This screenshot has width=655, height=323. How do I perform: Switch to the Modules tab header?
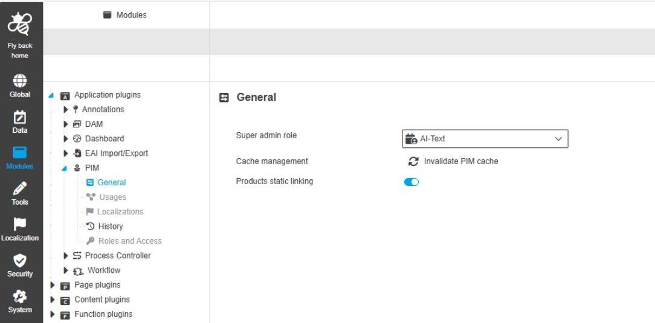coord(125,14)
